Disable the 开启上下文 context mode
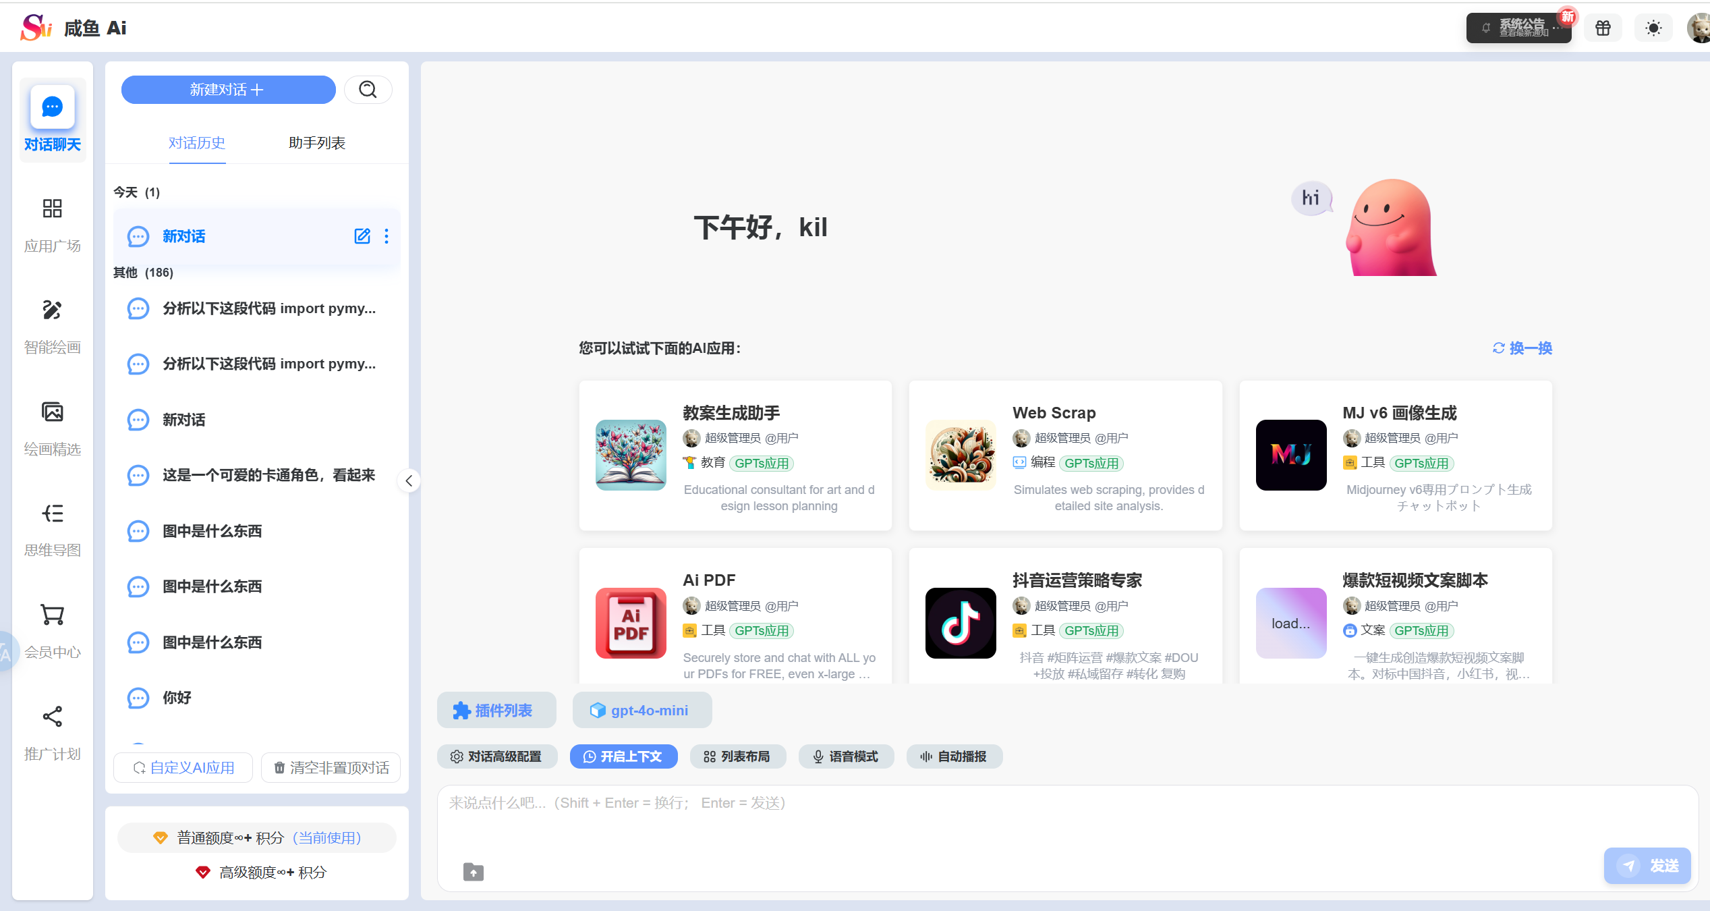The height and width of the screenshot is (911, 1710). [x=623, y=756]
